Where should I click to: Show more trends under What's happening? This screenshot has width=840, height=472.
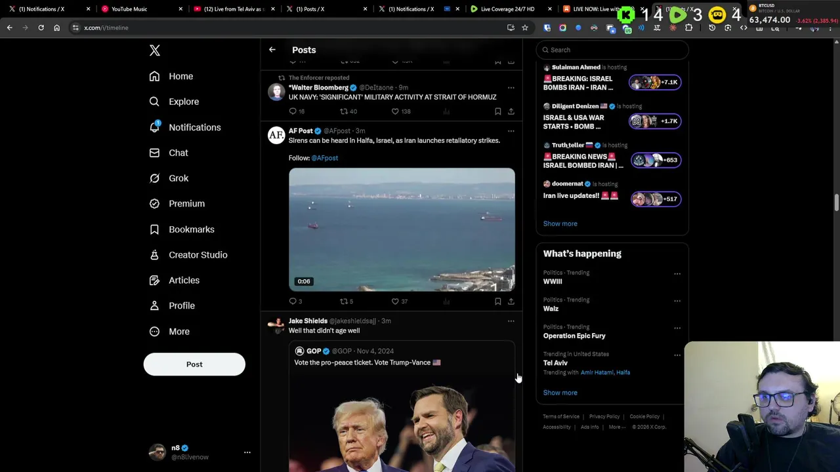coord(560,393)
